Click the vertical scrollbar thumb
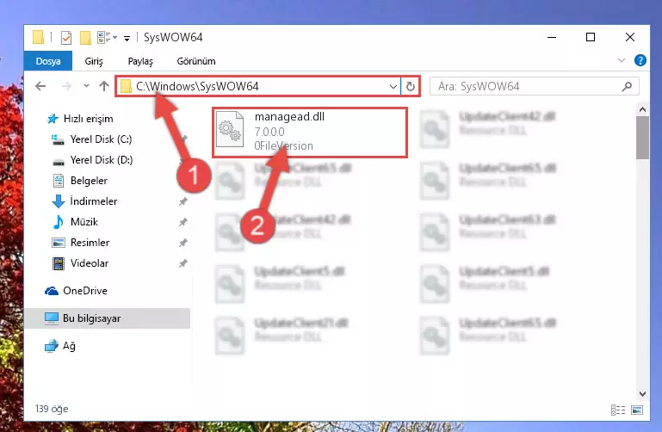Image resolution: width=662 pixels, height=432 pixels. (x=642, y=138)
